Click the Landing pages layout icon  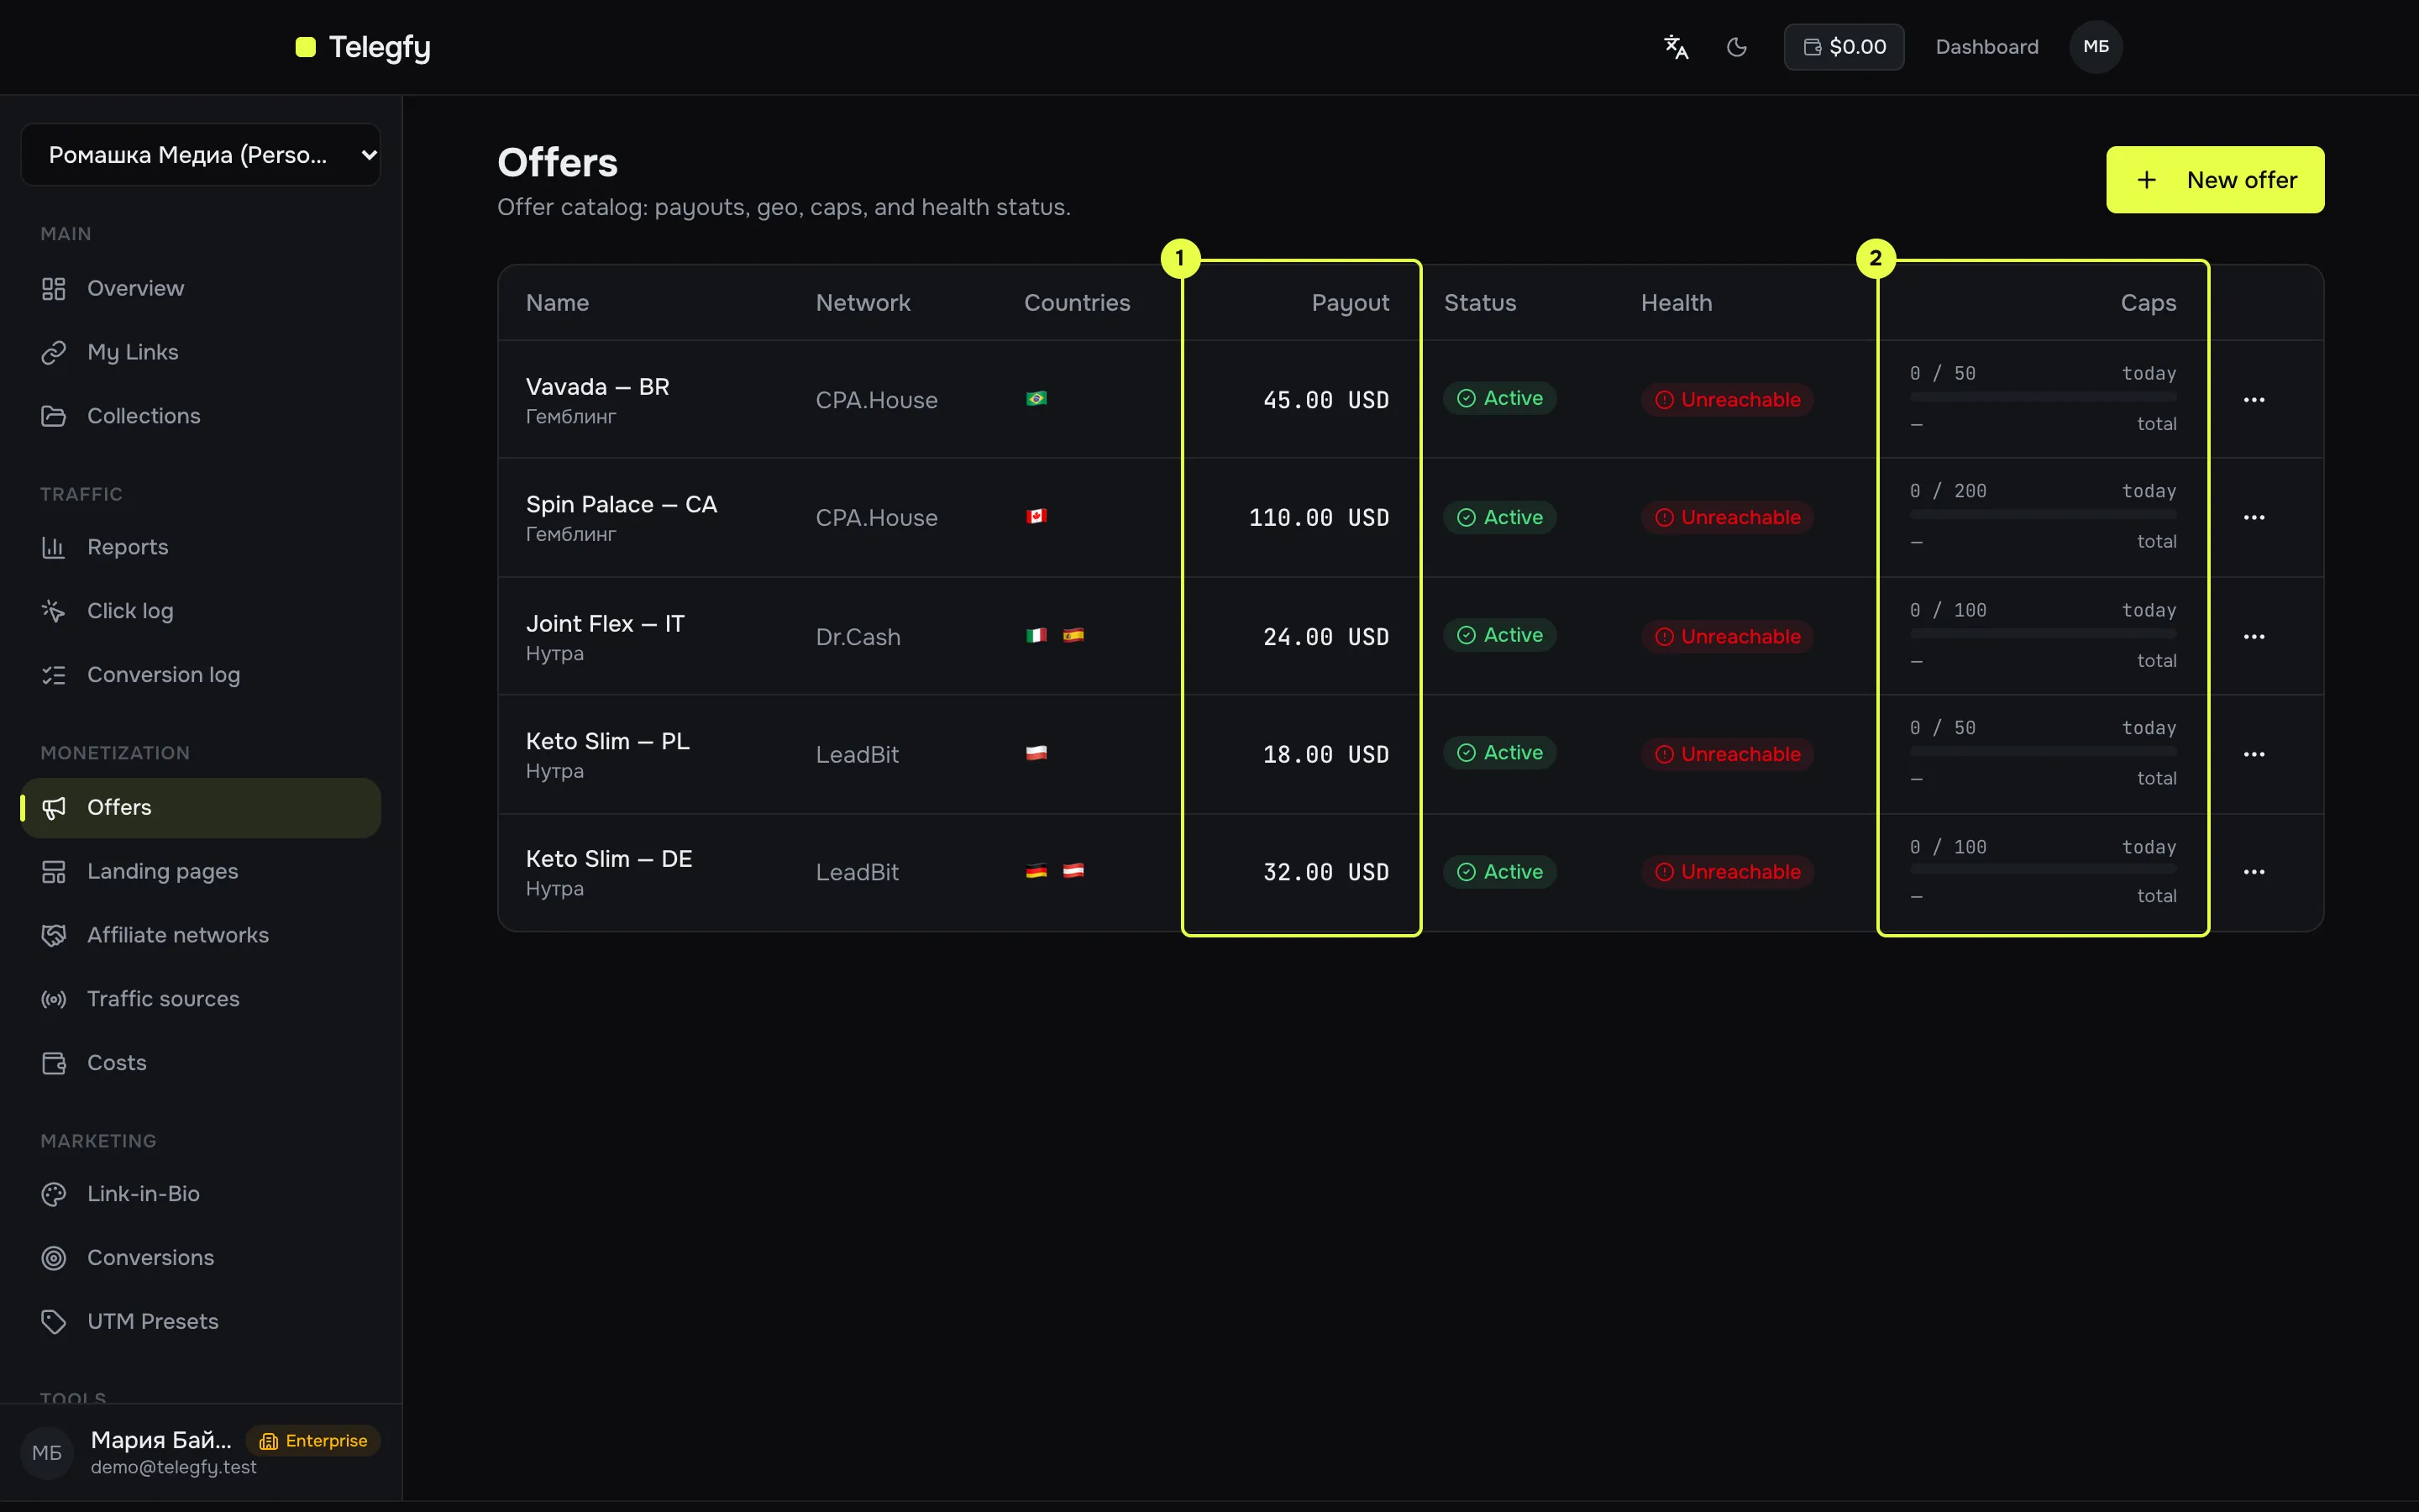54,872
